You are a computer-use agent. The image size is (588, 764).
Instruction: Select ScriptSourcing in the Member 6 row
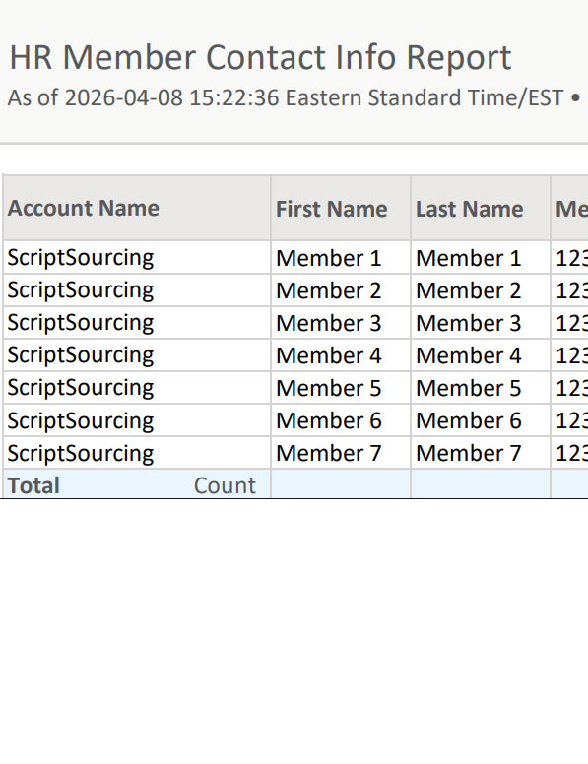(x=81, y=421)
